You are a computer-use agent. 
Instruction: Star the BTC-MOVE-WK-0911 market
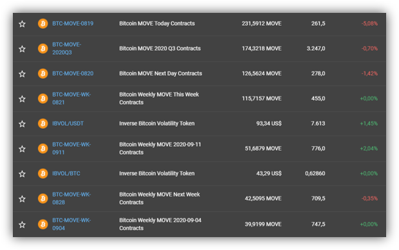tap(22, 149)
